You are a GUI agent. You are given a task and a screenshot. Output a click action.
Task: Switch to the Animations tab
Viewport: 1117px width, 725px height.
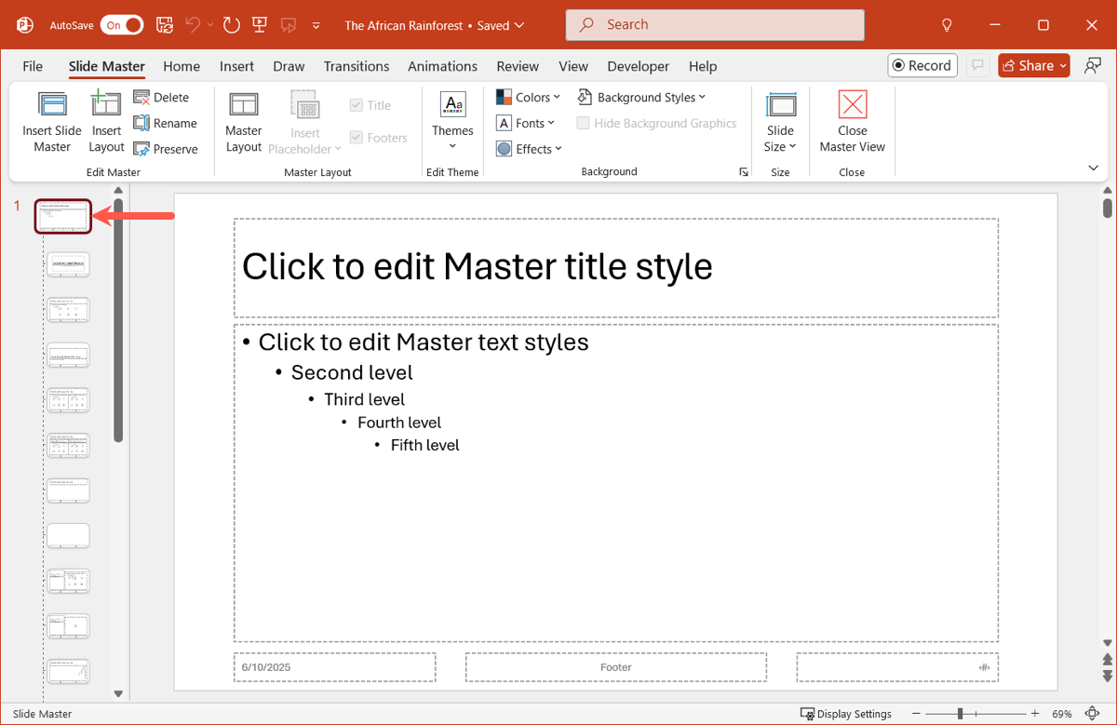[442, 66]
